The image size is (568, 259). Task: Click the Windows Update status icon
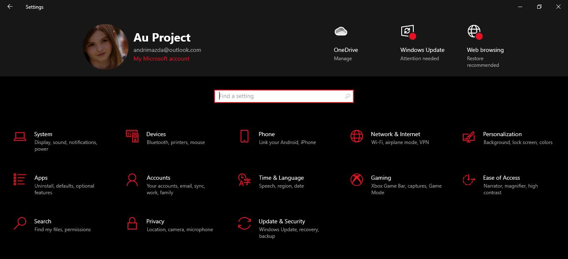pyautogui.click(x=408, y=32)
